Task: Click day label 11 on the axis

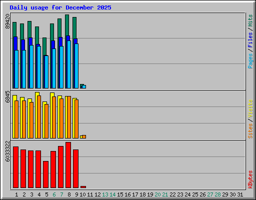Action: pyautogui.click(x=90, y=194)
